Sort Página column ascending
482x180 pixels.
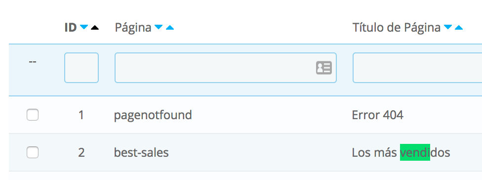tap(170, 27)
